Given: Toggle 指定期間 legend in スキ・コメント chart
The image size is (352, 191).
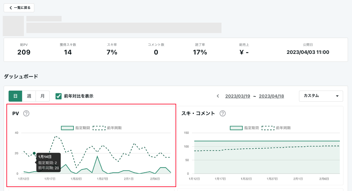Looking at the screenshot, I should coord(244,128).
